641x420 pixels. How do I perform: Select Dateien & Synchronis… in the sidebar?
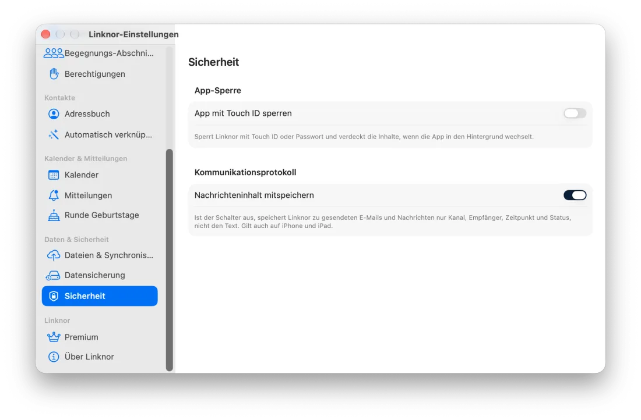[x=100, y=255]
